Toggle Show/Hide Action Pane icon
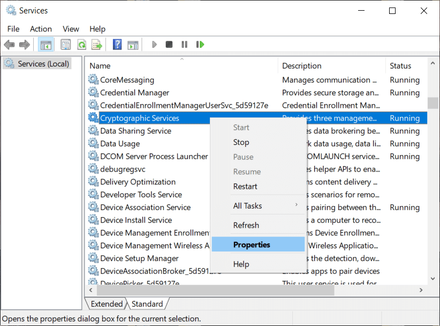This screenshot has height=326, width=440. (133, 45)
